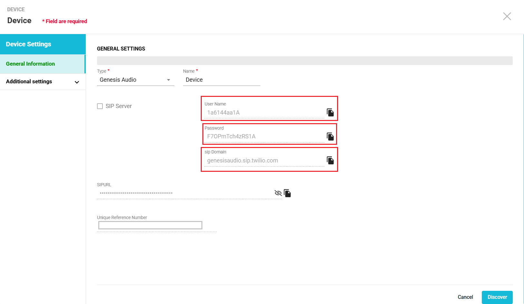Close the Device dialog with X
The width and height of the screenshot is (524, 304).
(x=507, y=16)
